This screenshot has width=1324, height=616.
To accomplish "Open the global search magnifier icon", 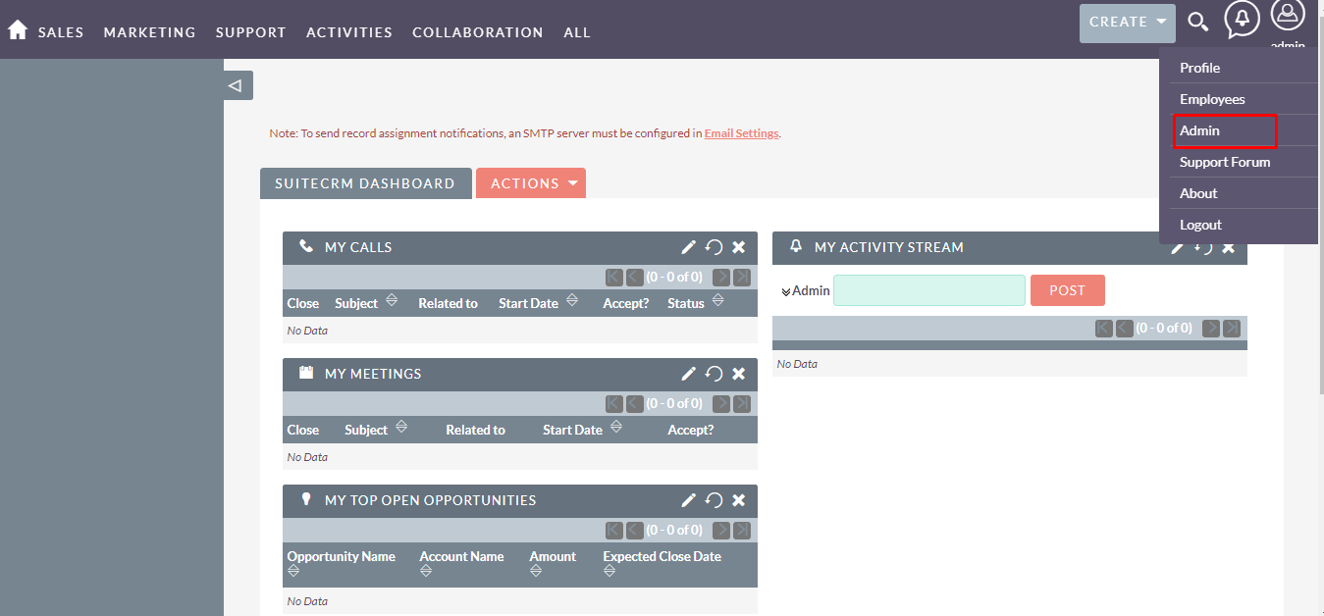I will pos(1197,22).
